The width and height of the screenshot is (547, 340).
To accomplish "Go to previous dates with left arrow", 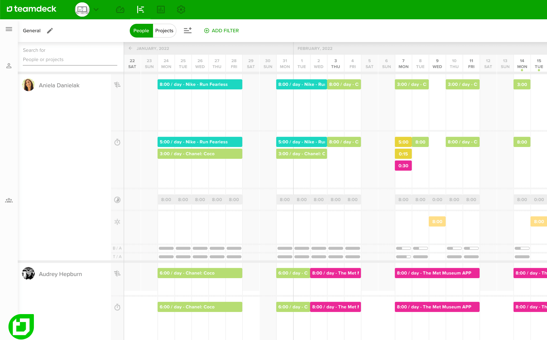I will pyautogui.click(x=131, y=48).
